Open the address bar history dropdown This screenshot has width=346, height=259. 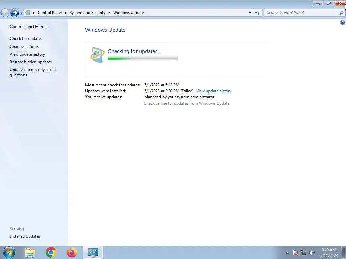pos(250,13)
